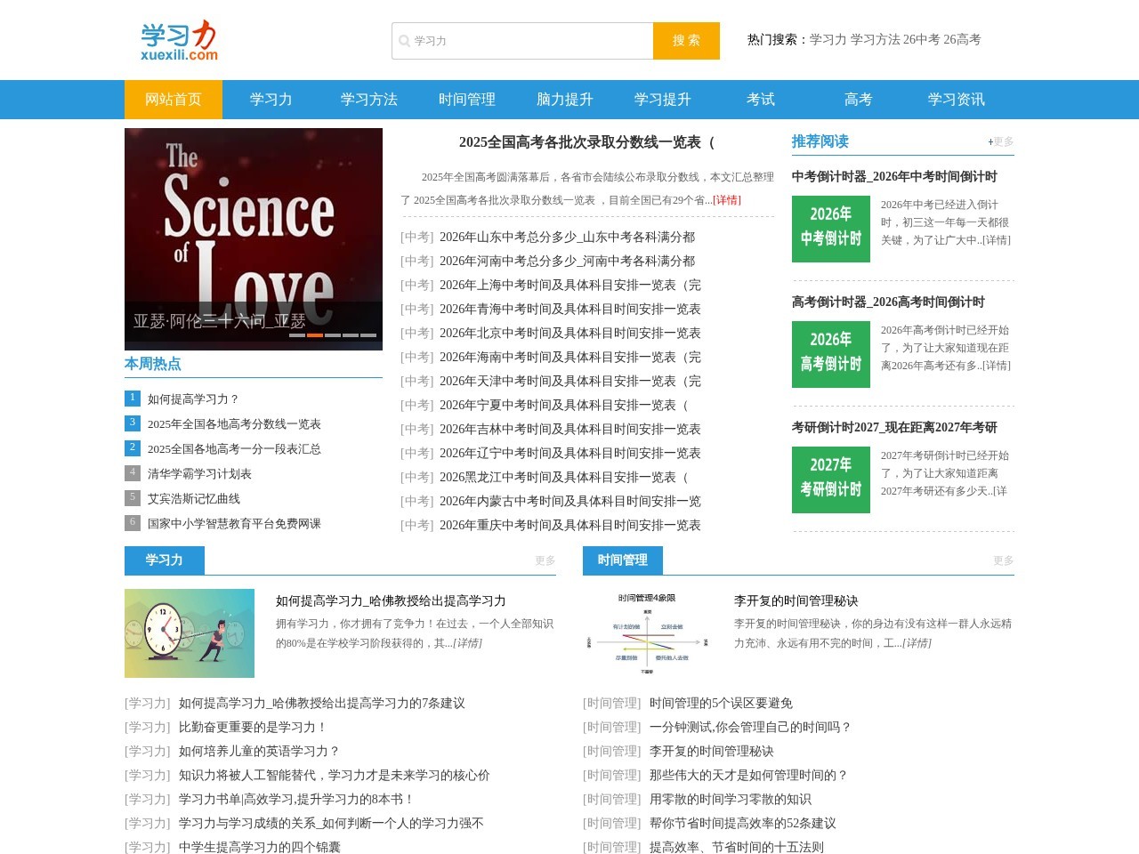This screenshot has height=854, width=1139.
Task: Click inside the search input field
Action: click(x=525, y=40)
